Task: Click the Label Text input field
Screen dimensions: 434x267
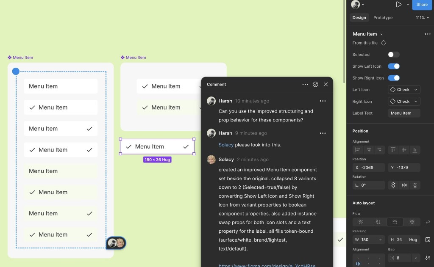Action: pyautogui.click(x=404, y=113)
